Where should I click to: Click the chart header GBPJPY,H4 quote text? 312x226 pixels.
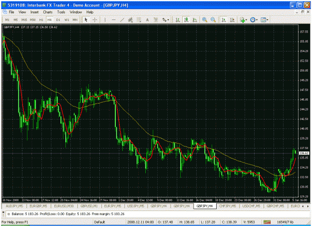click(30, 27)
